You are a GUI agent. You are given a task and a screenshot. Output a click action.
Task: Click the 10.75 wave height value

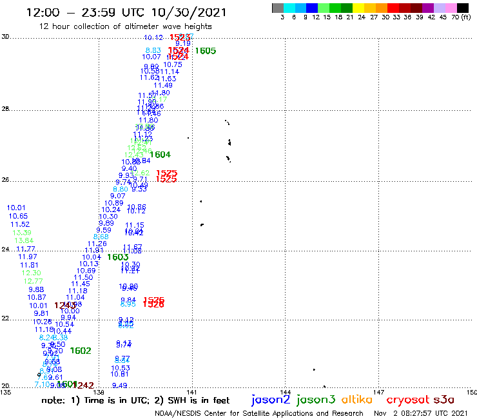(x=173, y=65)
